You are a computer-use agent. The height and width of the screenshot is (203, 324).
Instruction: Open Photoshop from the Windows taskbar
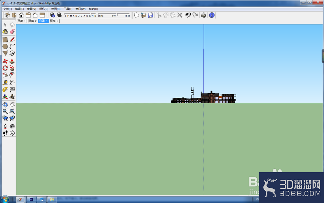pyautogui.click(x=31, y=199)
